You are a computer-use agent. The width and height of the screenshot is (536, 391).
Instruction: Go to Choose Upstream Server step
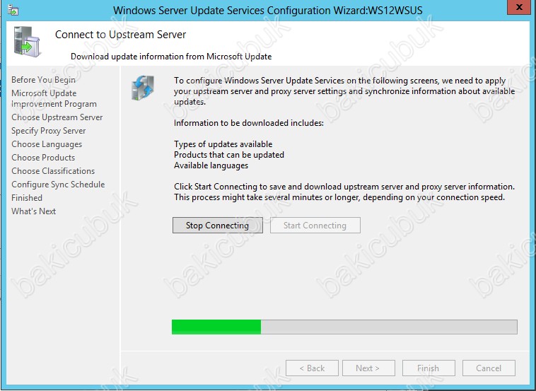[x=57, y=117]
